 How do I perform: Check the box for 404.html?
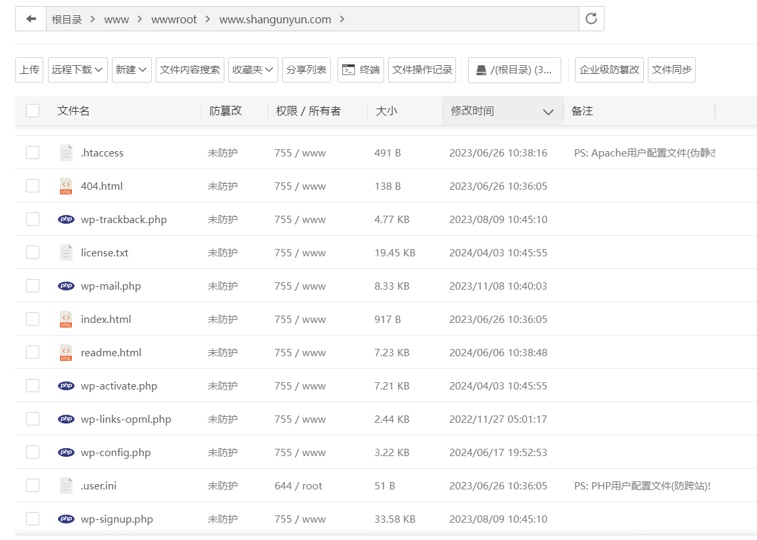tap(33, 186)
